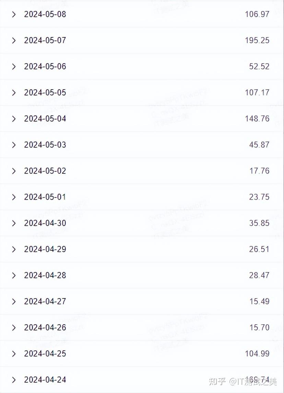This screenshot has width=284, height=393.
Task: Expand the 2024-05-02 row chevron
Action: tap(14, 171)
